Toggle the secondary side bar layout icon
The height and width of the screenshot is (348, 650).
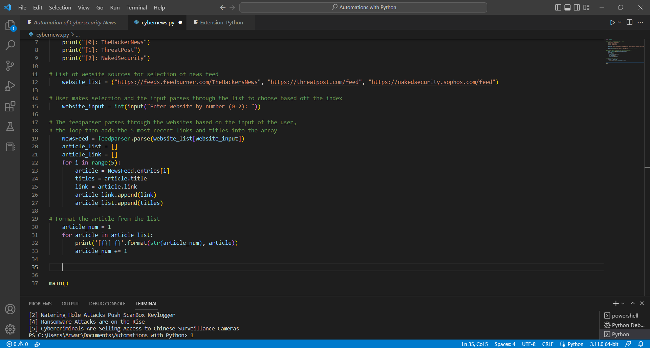577,7
